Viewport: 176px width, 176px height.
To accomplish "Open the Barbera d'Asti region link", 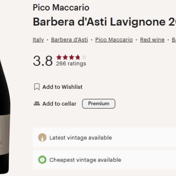I will click(70, 40).
